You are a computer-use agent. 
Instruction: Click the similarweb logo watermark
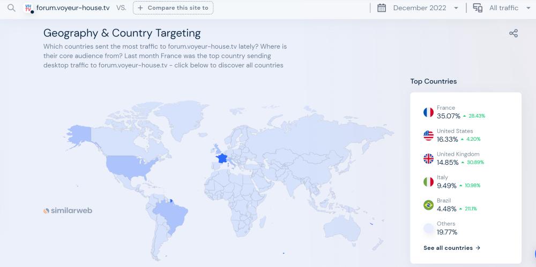point(68,211)
